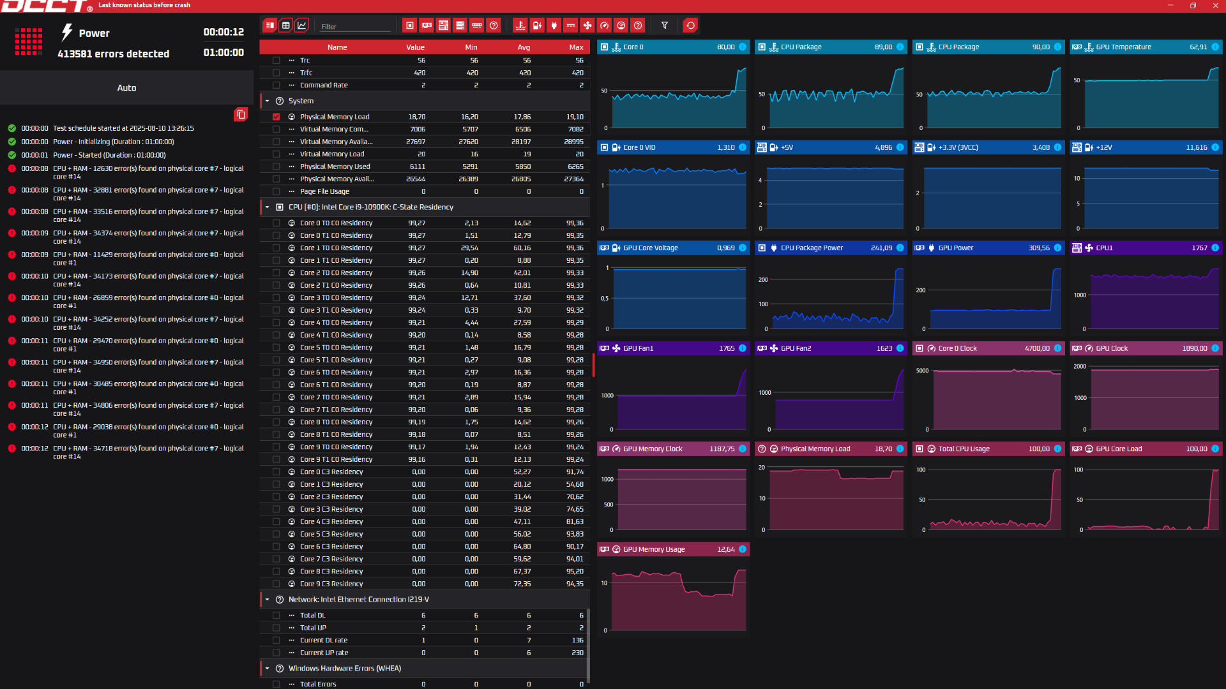1226x689 pixels.
Task: Click the reset min/max refresh icon
Action: pos(690,26)
